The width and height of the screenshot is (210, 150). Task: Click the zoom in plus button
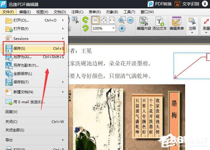point(122,28)
